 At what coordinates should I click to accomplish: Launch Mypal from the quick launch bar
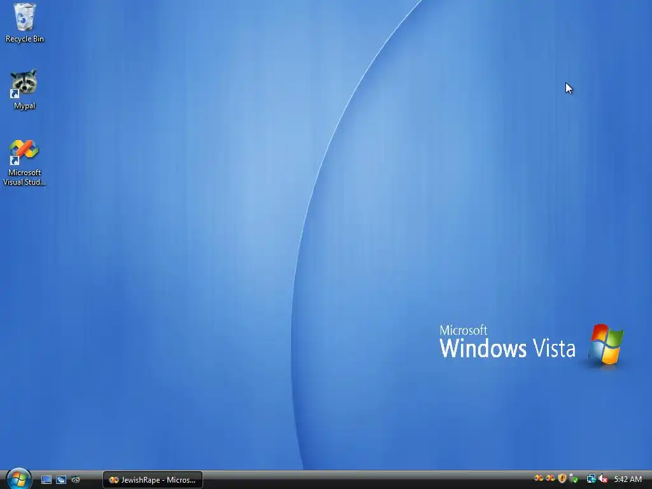click(x=76, y=479)
